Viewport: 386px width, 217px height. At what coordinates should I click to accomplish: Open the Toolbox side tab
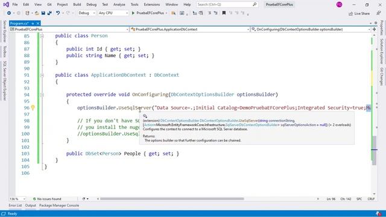click(x=4, y=52)
